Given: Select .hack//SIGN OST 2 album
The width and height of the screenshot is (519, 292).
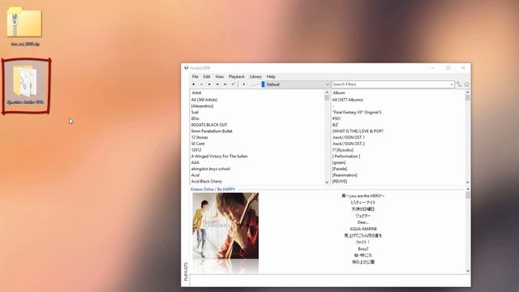Looking at the screenshot, I should [x=348, y=144].
